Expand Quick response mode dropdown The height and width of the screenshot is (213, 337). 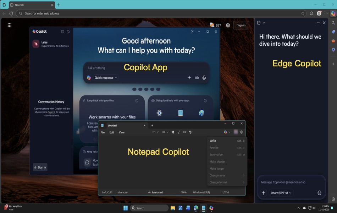click(x=105, y=78)
